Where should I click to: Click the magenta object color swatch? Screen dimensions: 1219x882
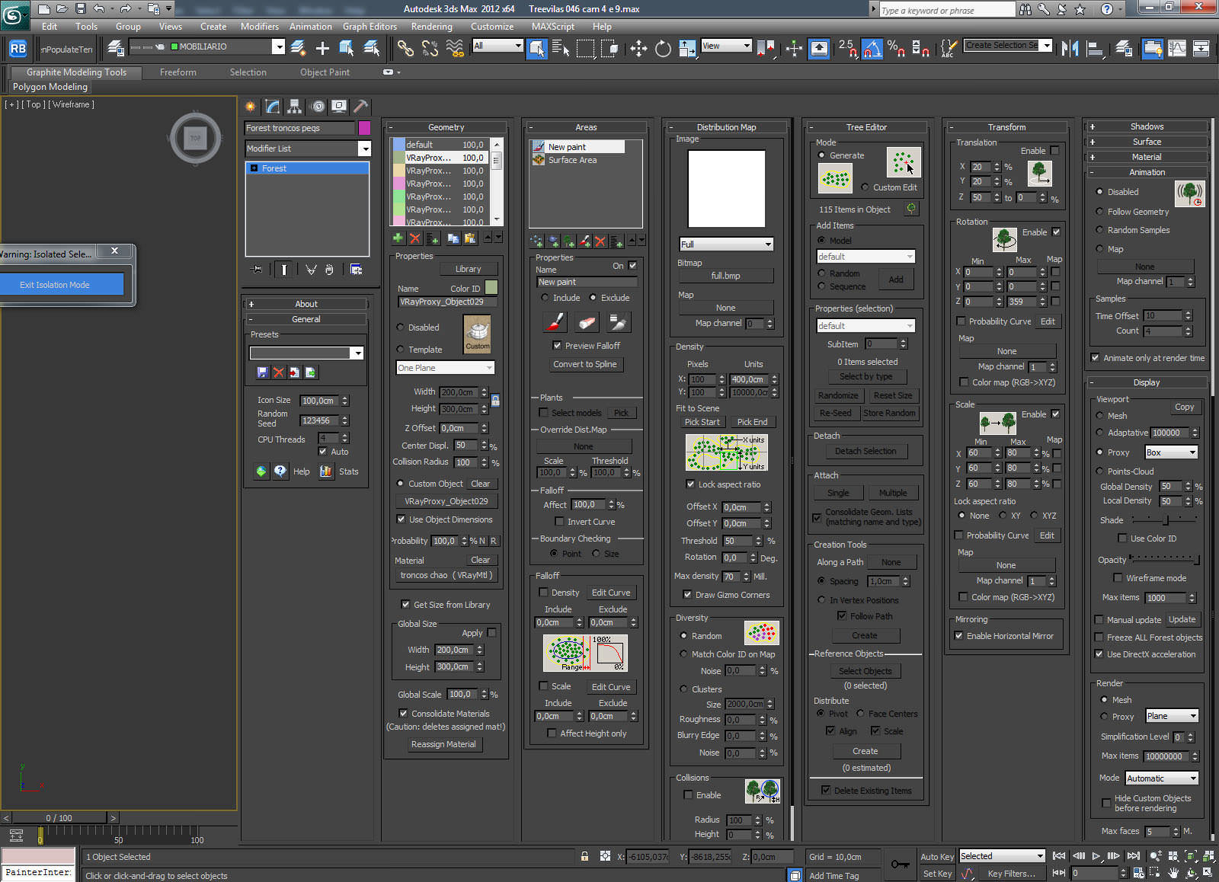click(364, 128)
